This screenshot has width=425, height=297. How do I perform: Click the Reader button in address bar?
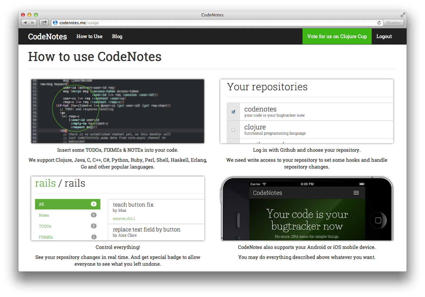[x=393, y=23]
